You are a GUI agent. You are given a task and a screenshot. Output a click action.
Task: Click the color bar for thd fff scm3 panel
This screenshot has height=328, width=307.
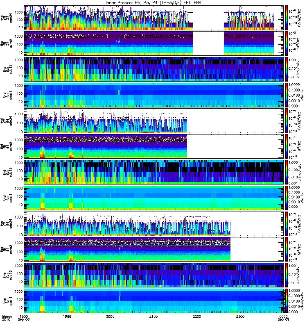pos(287,146)
